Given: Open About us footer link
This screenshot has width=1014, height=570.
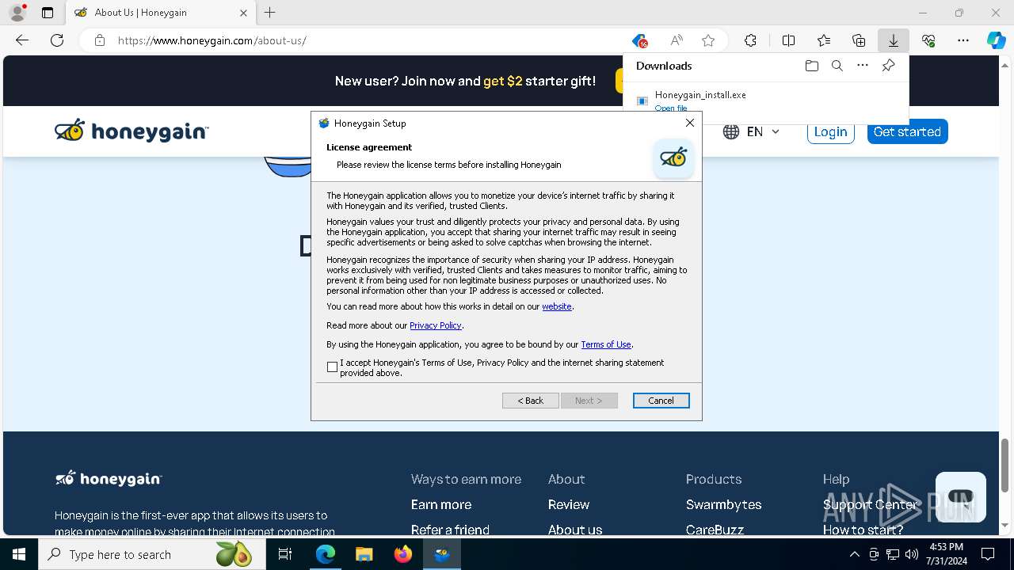Looking at the screenshot, I should click(x=575, y=530).
